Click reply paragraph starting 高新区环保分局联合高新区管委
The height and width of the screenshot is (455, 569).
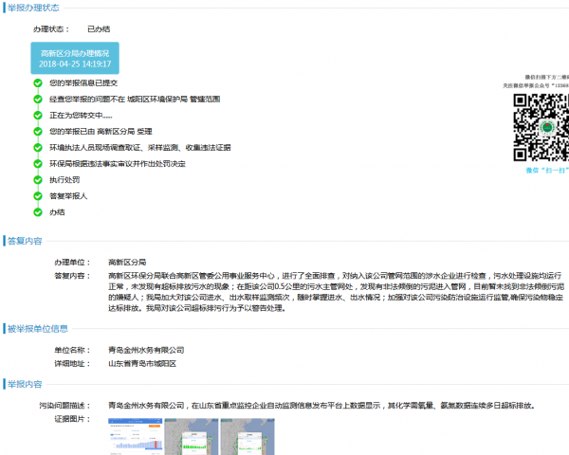pos(336,292)
